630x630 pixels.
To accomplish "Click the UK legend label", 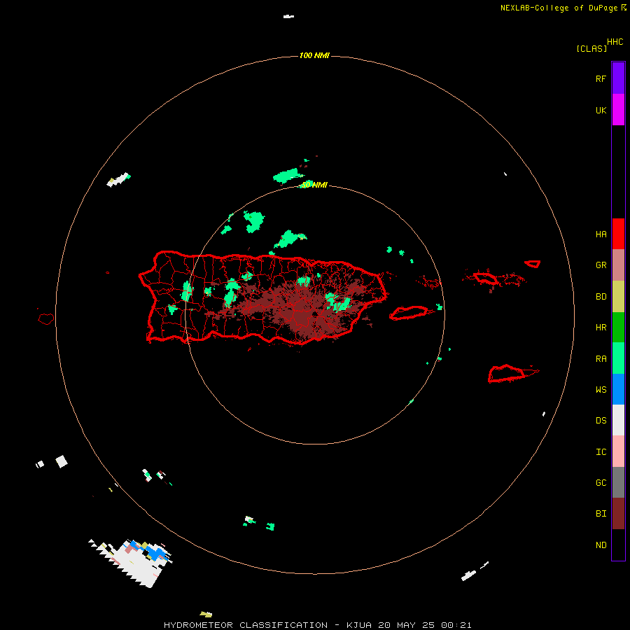I will [601, 111].
